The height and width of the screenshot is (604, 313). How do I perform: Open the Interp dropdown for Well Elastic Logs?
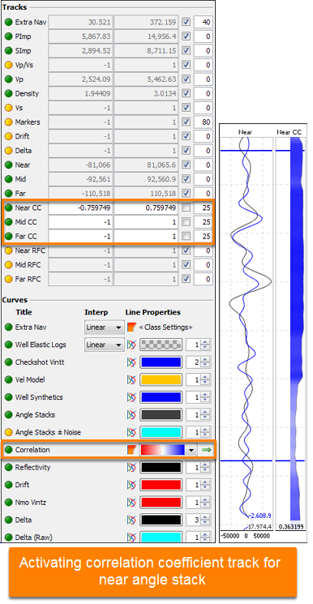click(x=104, y=345)
